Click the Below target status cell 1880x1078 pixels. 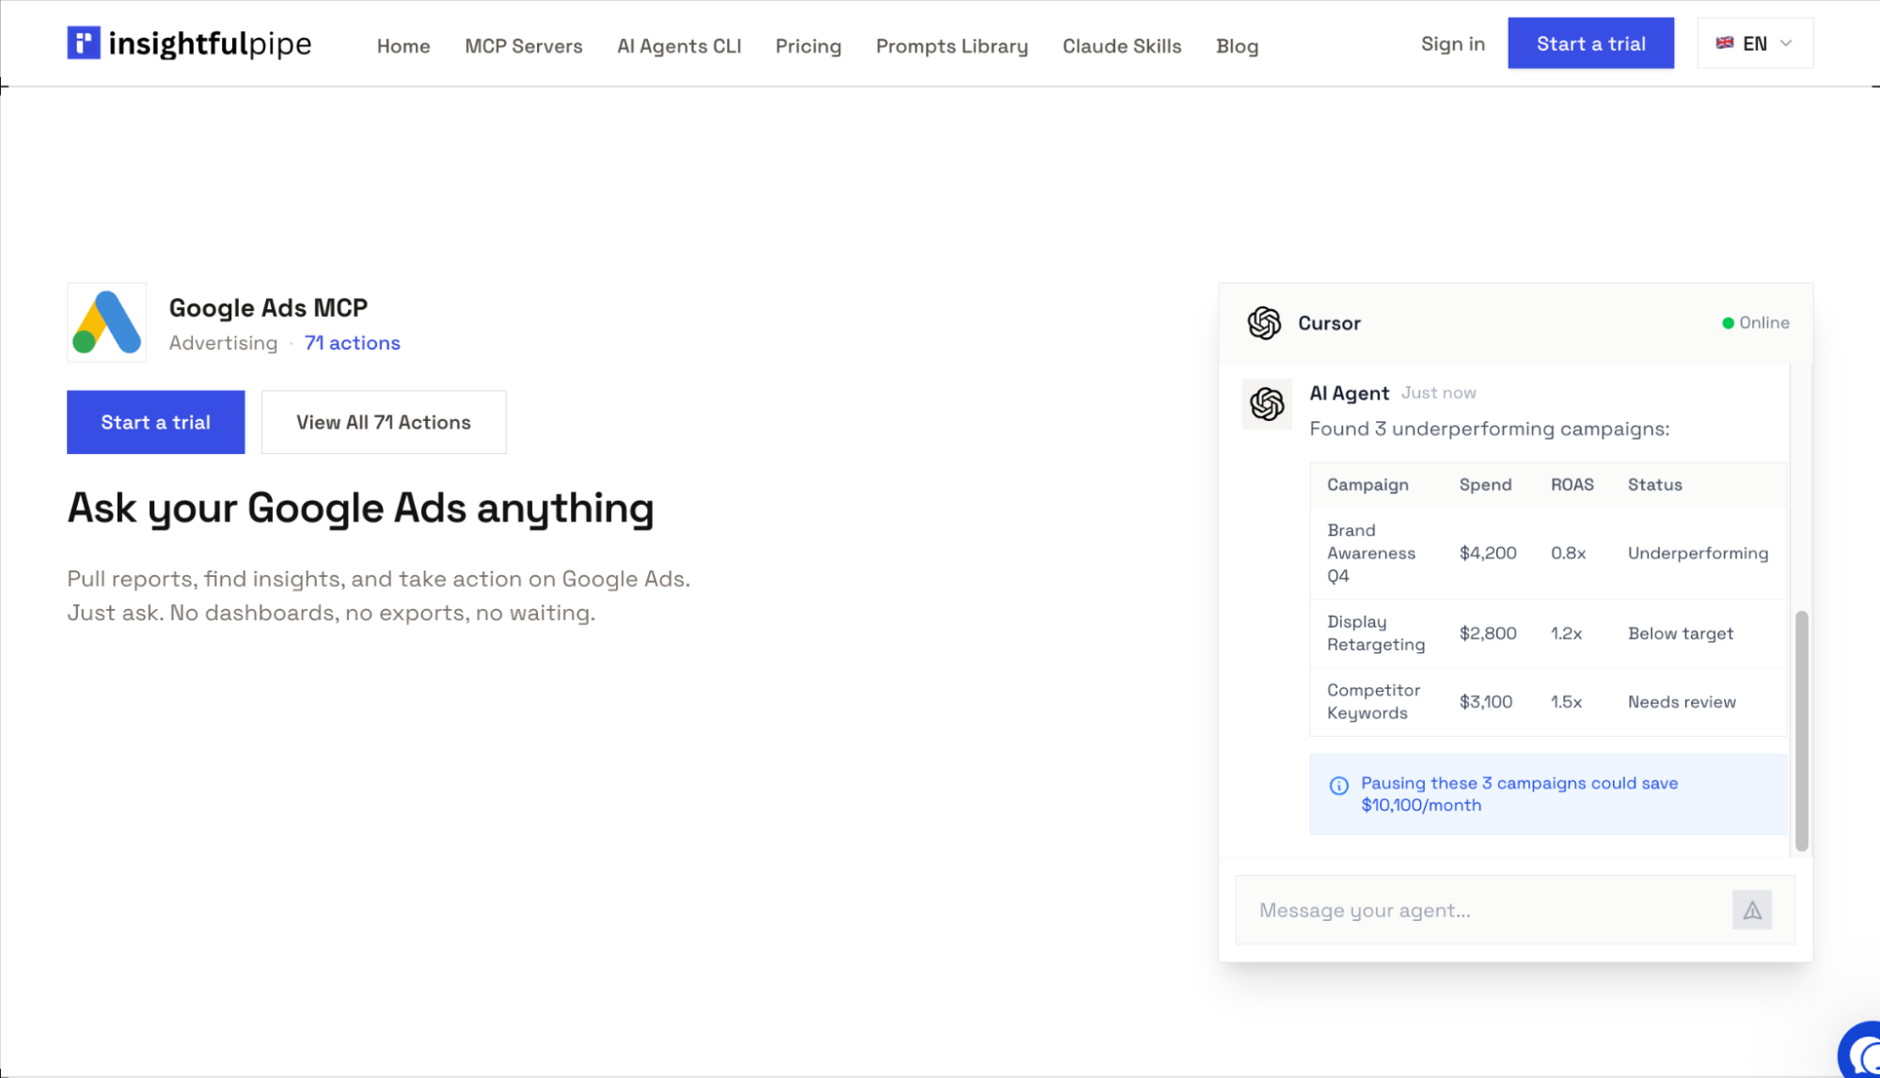[x=1681, y=633]
